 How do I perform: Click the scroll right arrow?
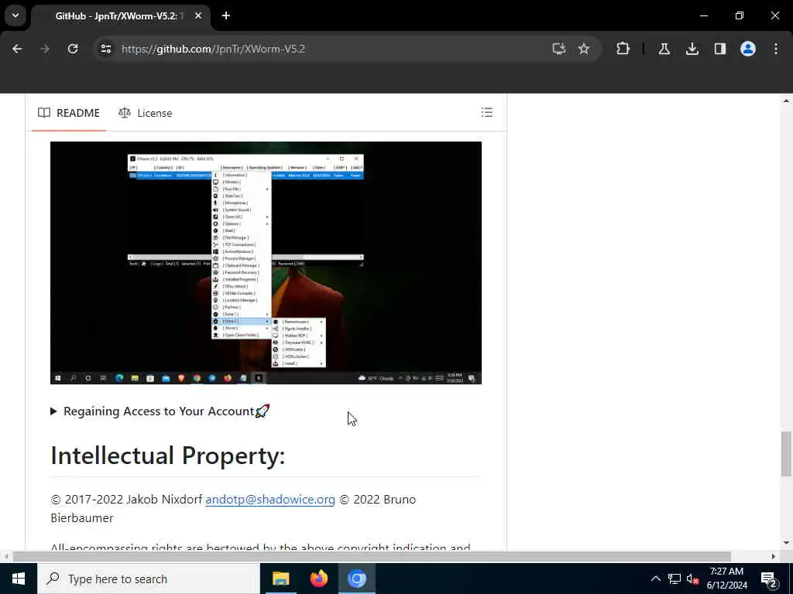tap(774, 557)
